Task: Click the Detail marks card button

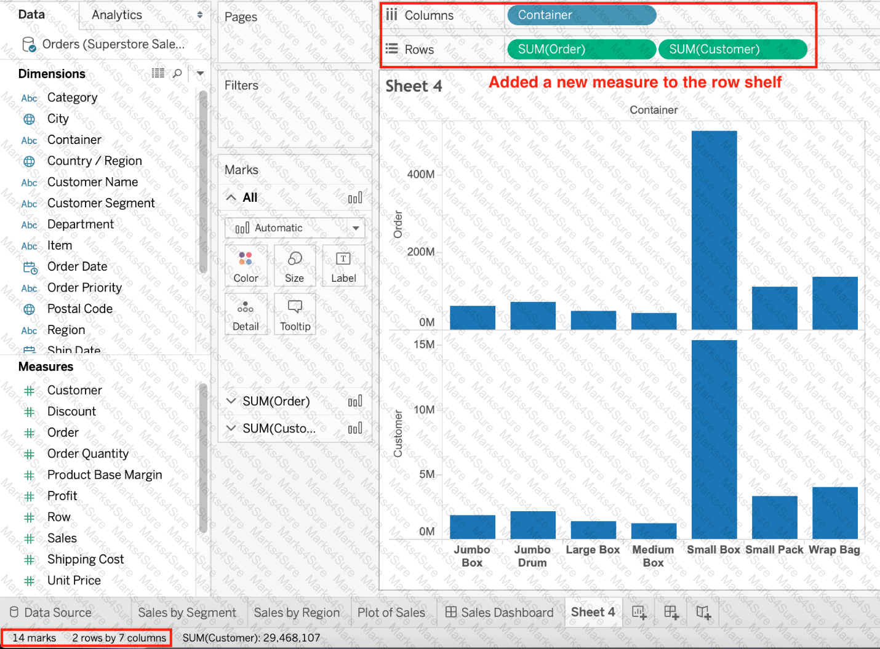Action: pos(246,314)
